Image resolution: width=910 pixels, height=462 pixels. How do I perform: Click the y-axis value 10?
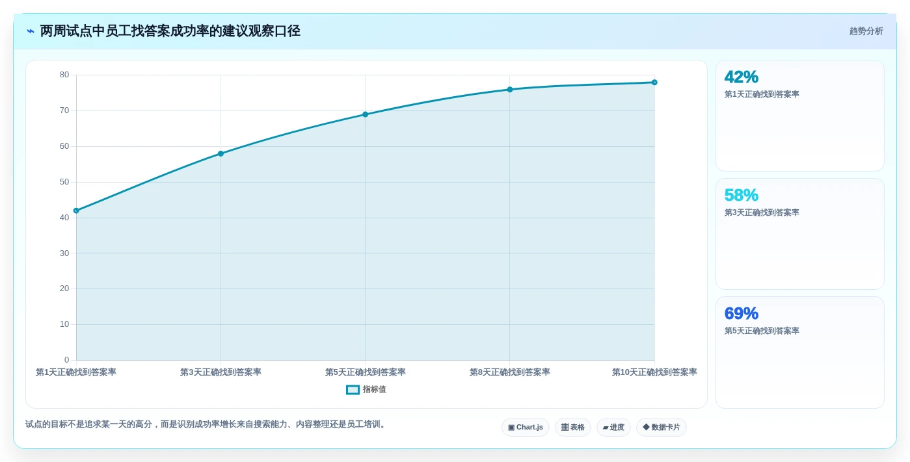pos(64,324)
